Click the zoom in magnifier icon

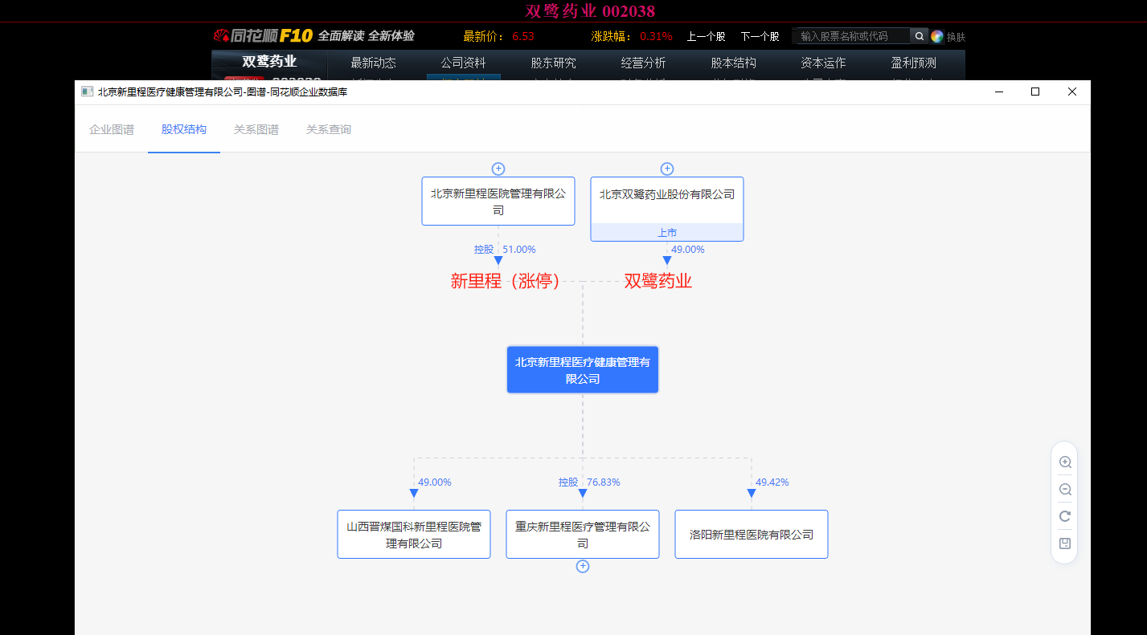pos(1065,462)
